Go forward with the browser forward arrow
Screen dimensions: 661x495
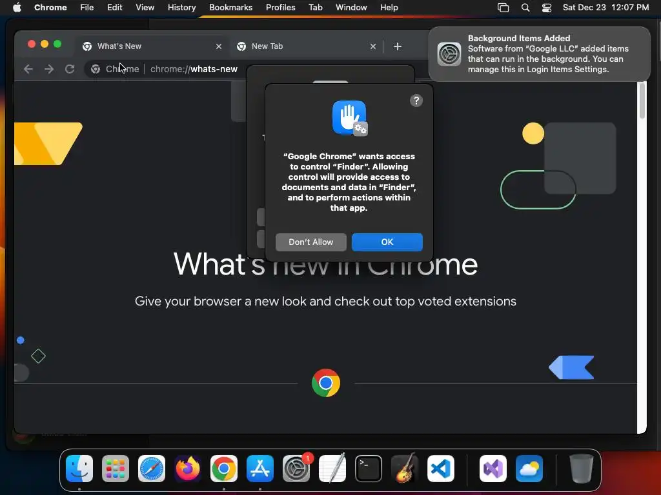coord(49,69)
